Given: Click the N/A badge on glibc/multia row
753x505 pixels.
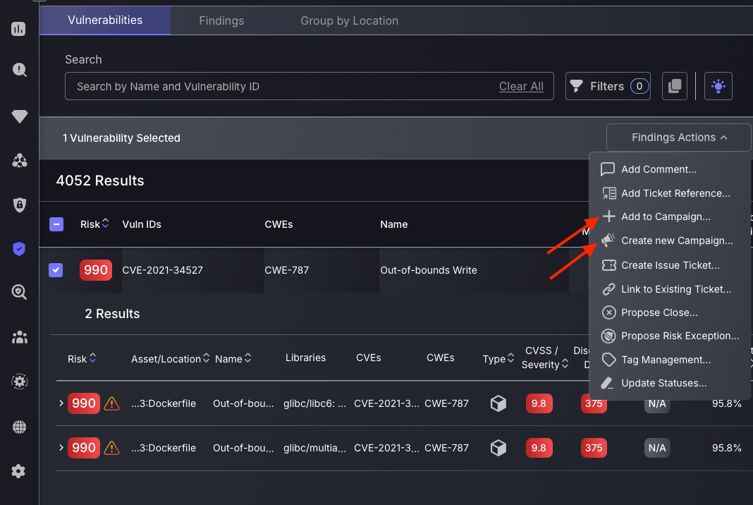Looking at the screenshot, I should (x=657, y=448).
